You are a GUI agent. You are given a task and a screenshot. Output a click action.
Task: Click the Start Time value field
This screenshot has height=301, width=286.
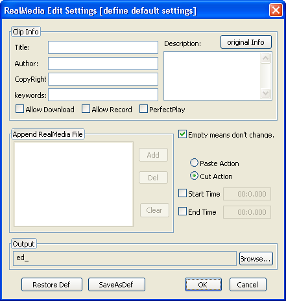(247, 194)
